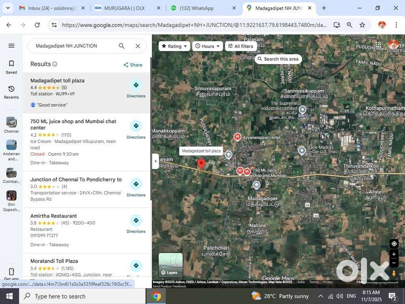Open Recents in the sidebar

[11, 92]
